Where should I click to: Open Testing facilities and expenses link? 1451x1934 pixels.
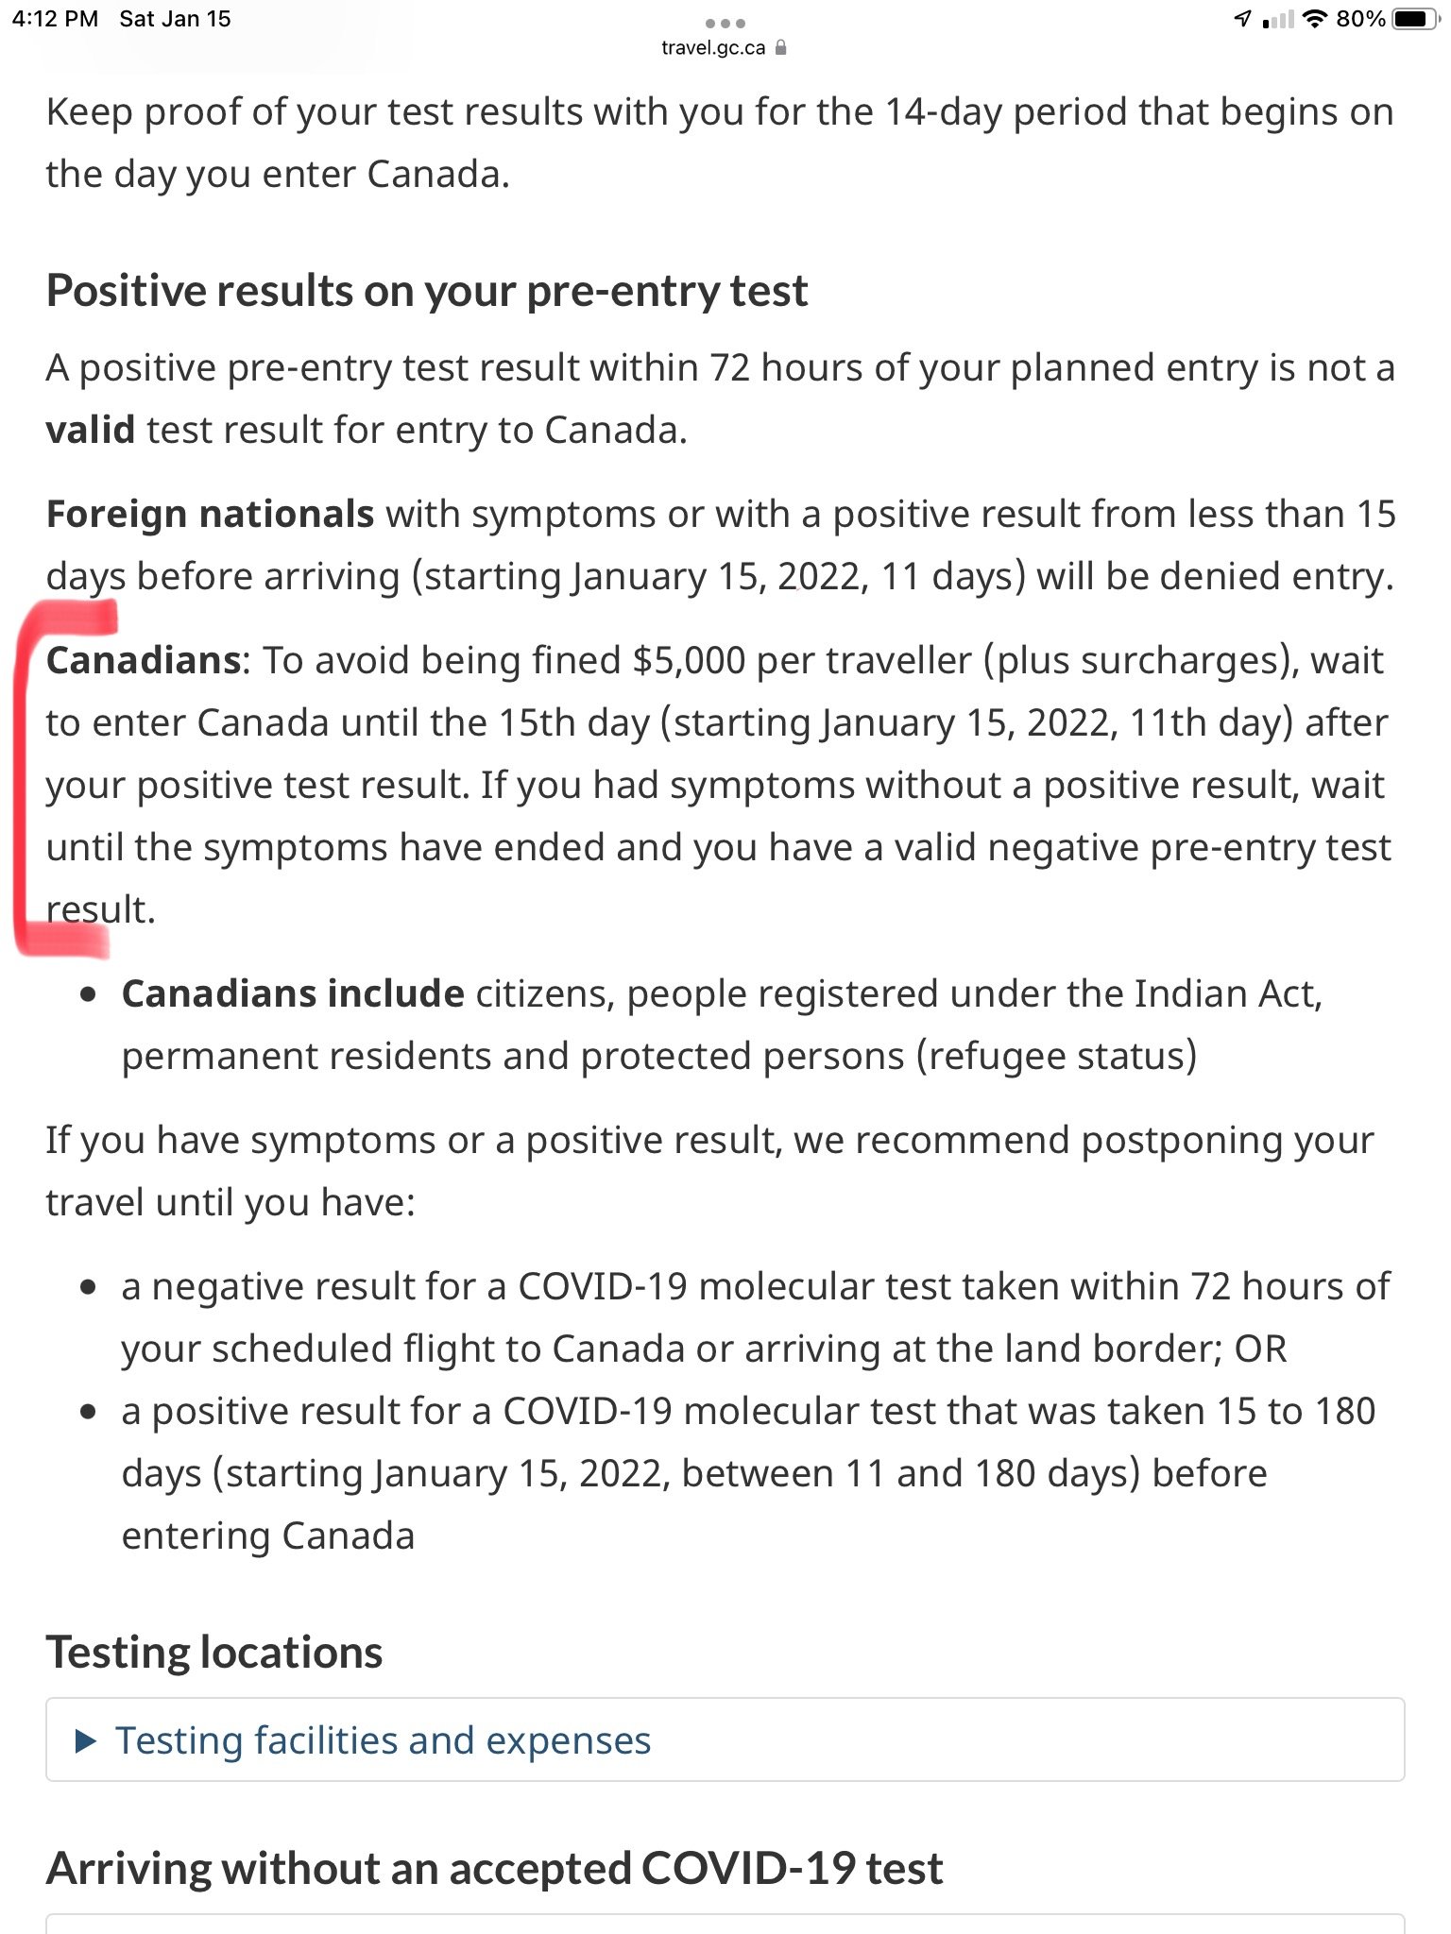(x=383, y=1740)
